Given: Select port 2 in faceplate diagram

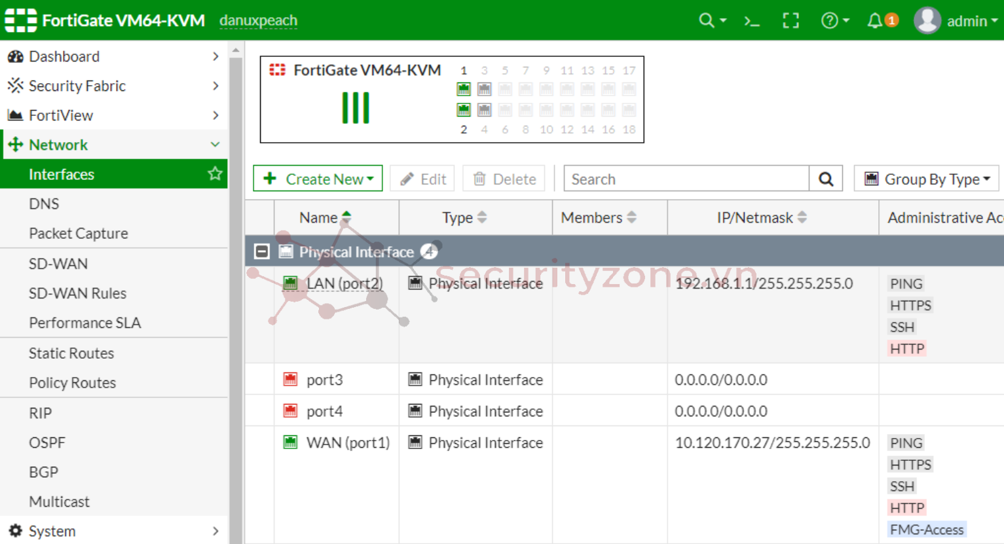Looking at the screenshot, I should click(464, 110).
